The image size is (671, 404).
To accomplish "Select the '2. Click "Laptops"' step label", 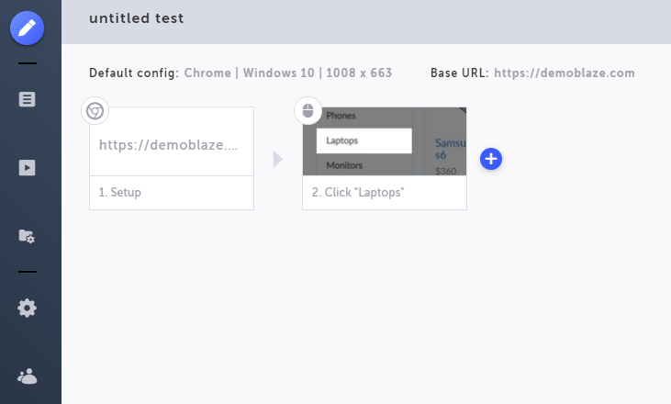I will 358,193.
